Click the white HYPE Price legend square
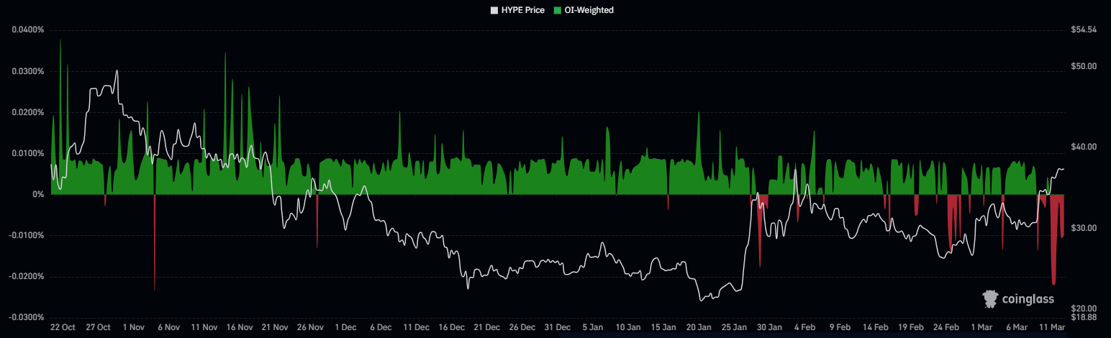 (494, 10)
